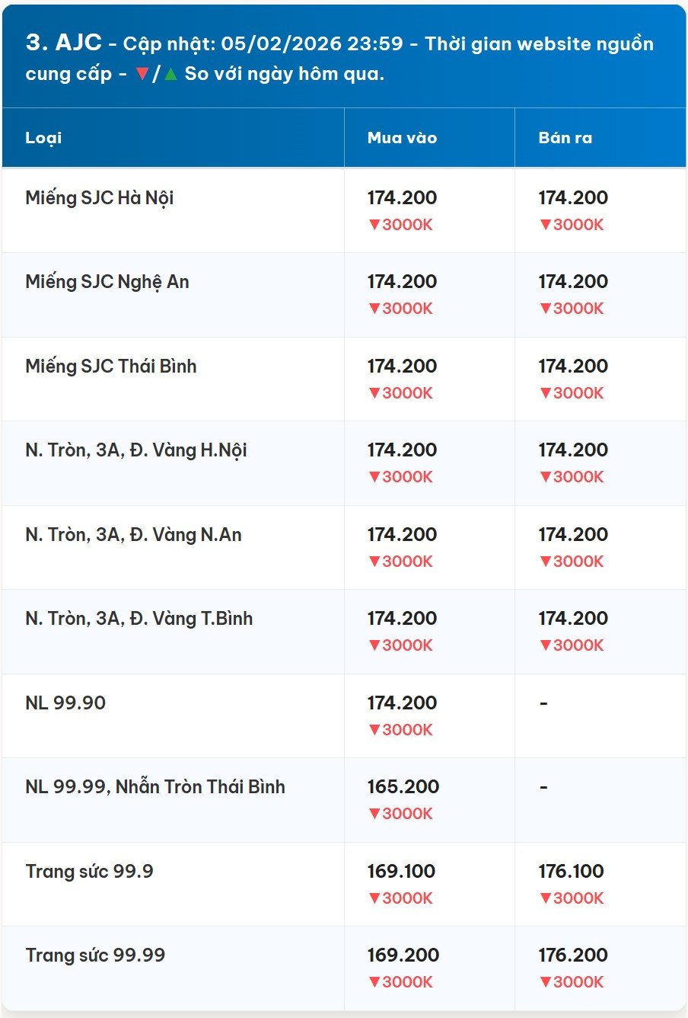Click the red arrow under 165.200 buy price
The width and height of the screenshot is (688, 1018).
click(374, 814)
